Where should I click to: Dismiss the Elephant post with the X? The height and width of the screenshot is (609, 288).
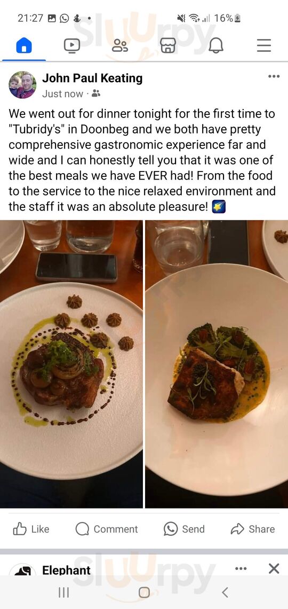274,568
